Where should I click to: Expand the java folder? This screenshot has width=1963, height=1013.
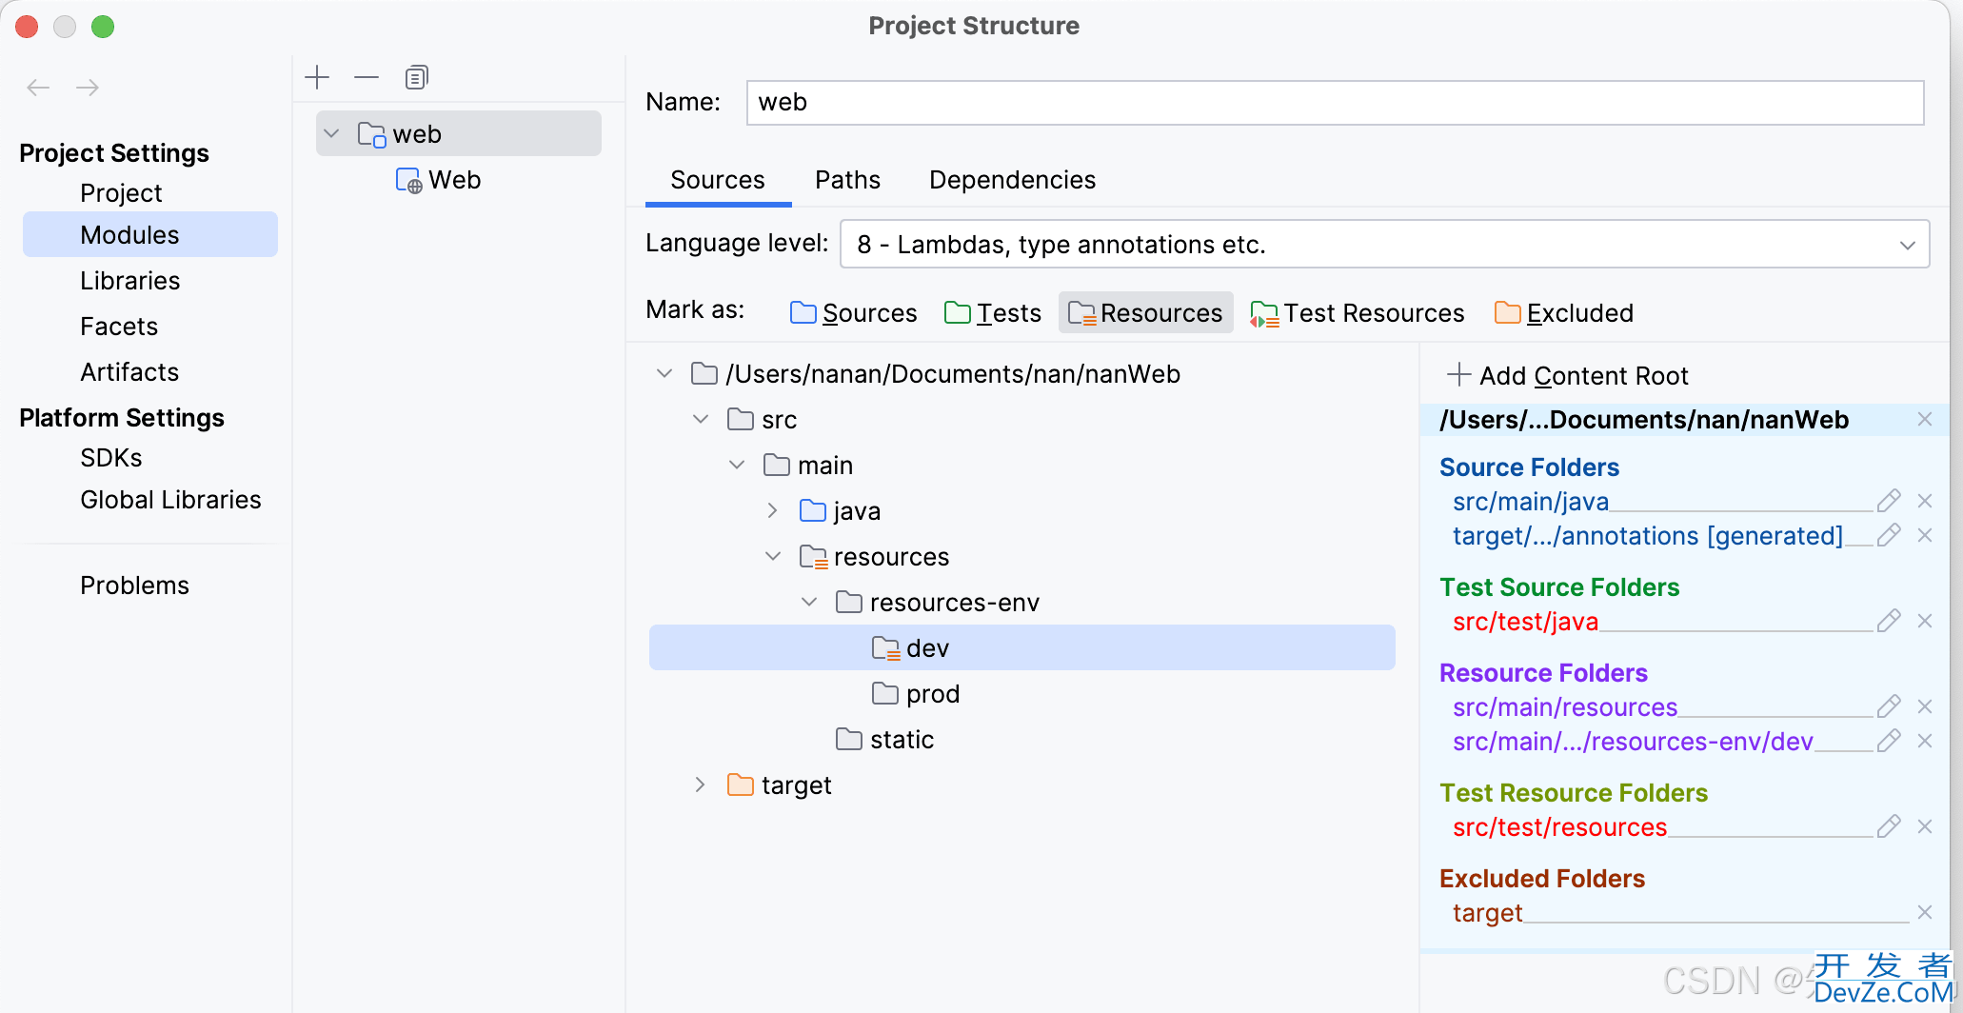pos(773,510)
